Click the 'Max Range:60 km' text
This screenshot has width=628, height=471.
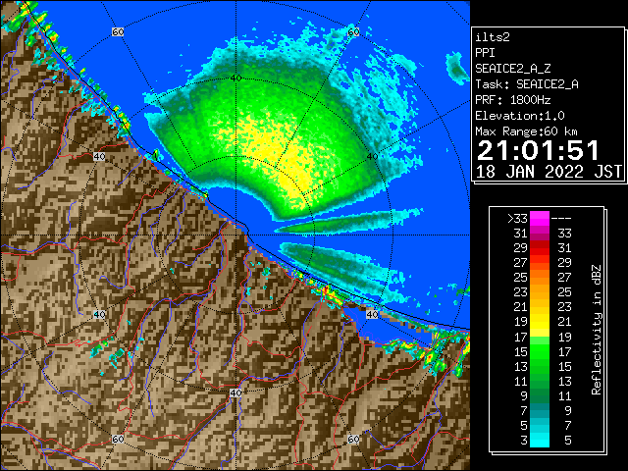pyautogui.click(x=526, y=131)
